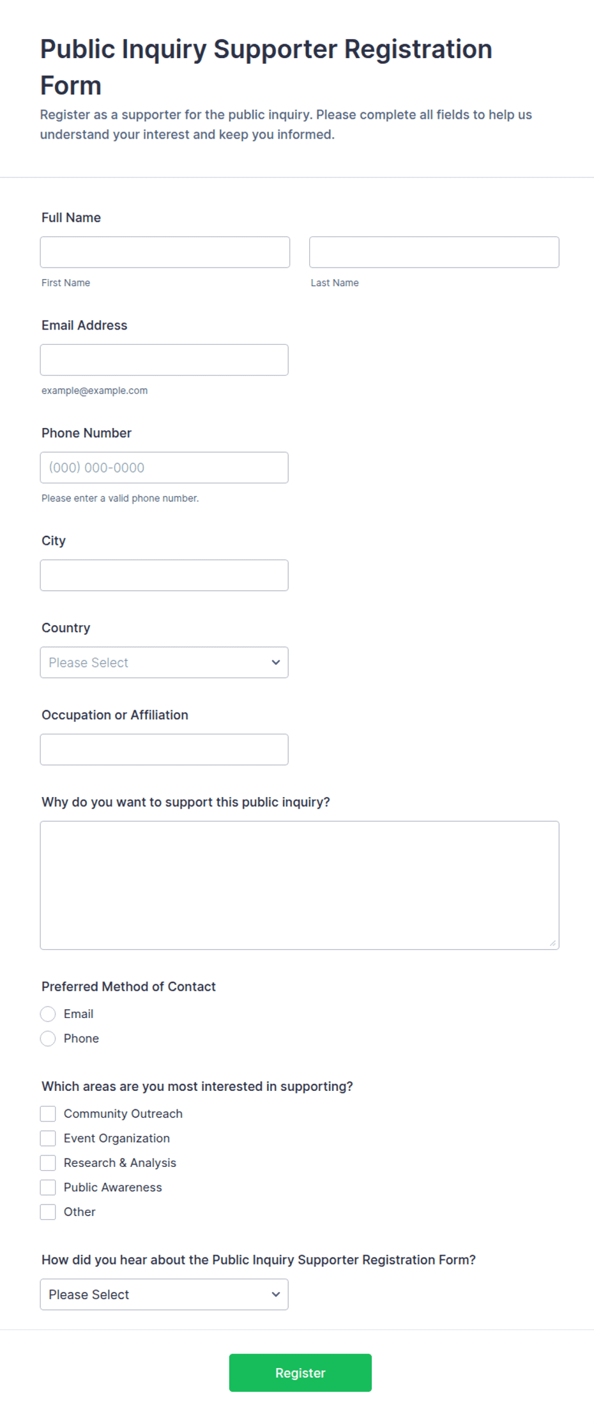Expand the 'How did you hear' dropdown
The height and width of the screenshot is (1423, 594).
[164, 1295]
